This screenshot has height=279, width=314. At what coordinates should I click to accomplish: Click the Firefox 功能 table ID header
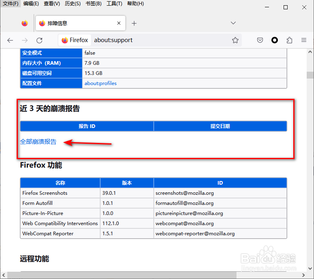click(x=220, y=183)
